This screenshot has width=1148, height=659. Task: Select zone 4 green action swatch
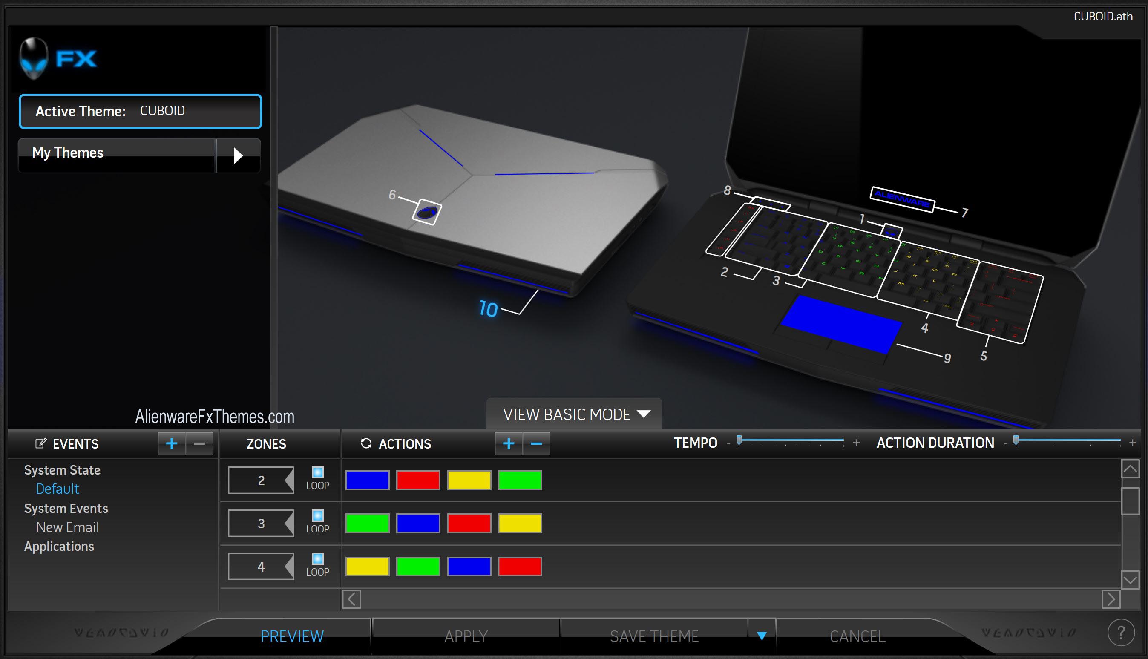(418, 567)
